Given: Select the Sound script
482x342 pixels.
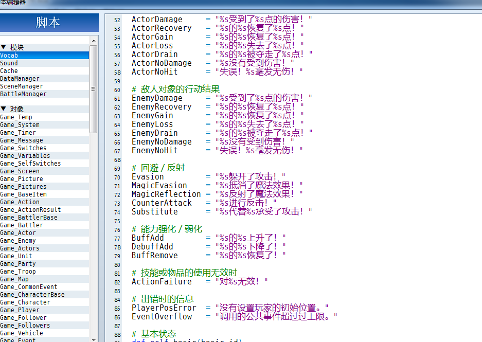Looking at the screenshot, I should (44, 63).
